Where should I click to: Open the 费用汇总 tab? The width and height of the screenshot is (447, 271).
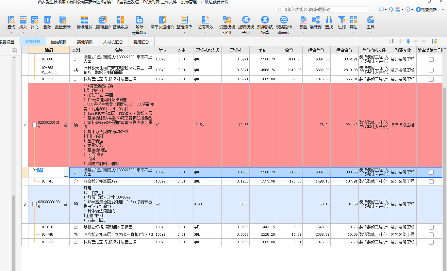point(141,42)
